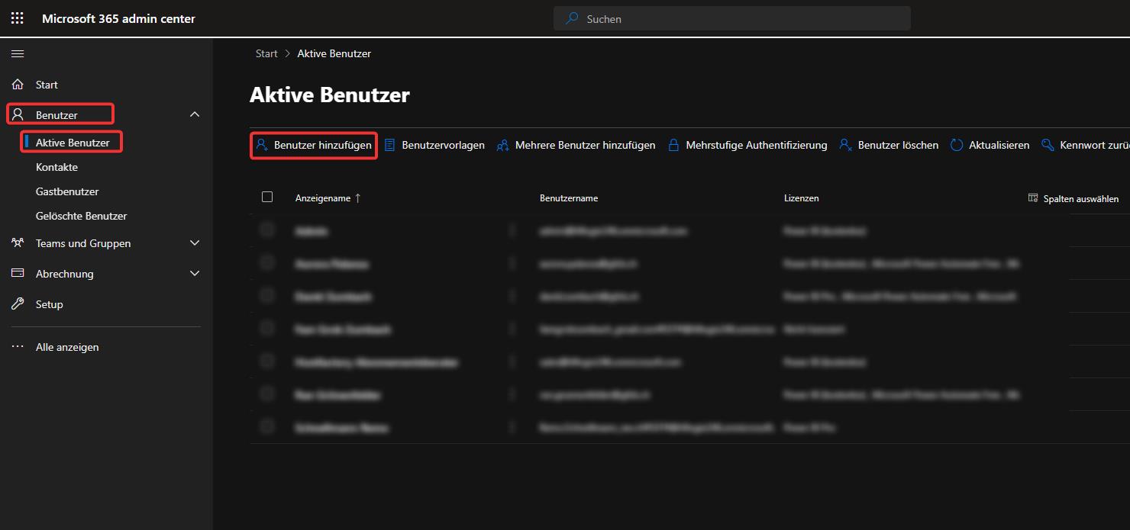Screen dimensions: 1130x530
Task: Sort by the Benutzername column header
Action: 569,198
